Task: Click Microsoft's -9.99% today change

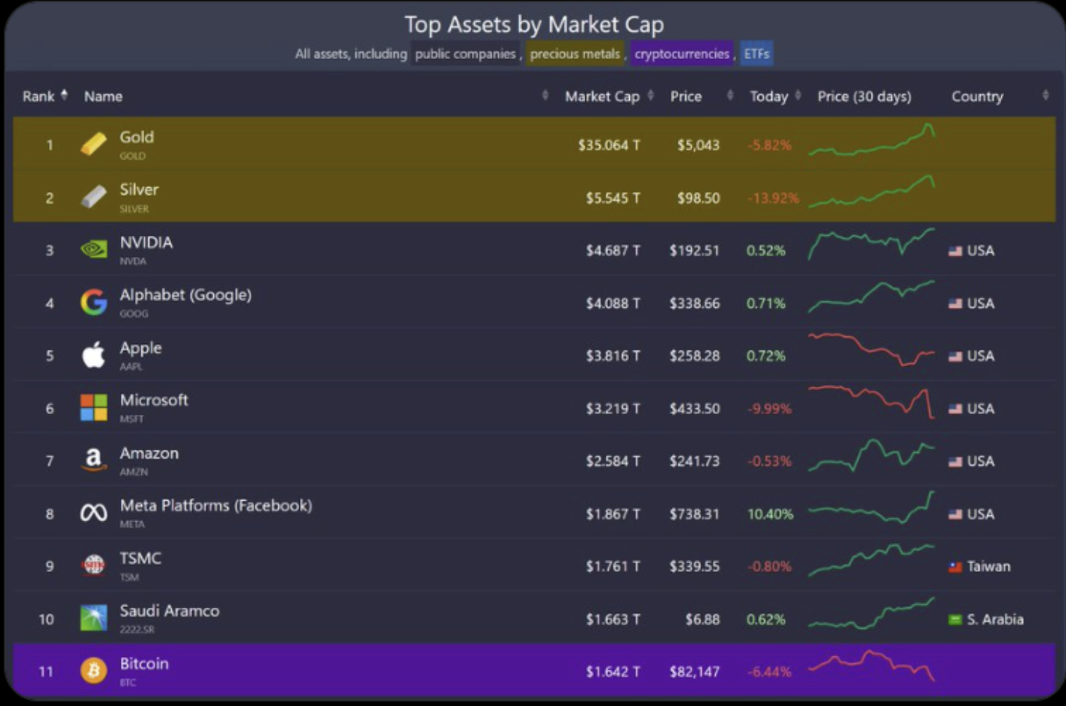Action: 769,408
